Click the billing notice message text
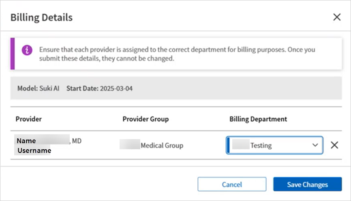351x201 pixels. 177,54
